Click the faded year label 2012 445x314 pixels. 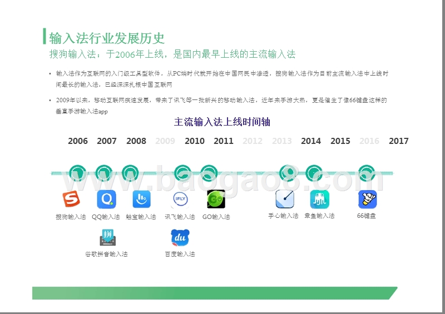[253, 141]
